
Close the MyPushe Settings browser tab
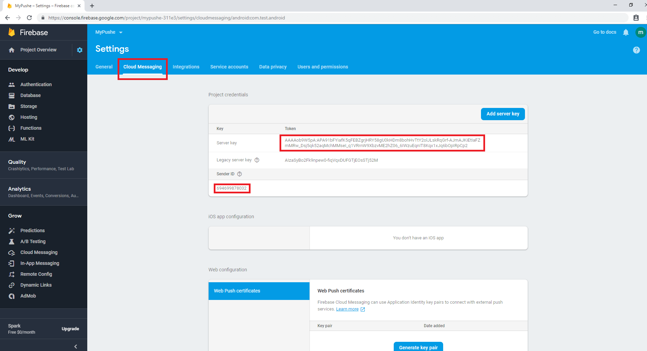pos(79,6)
